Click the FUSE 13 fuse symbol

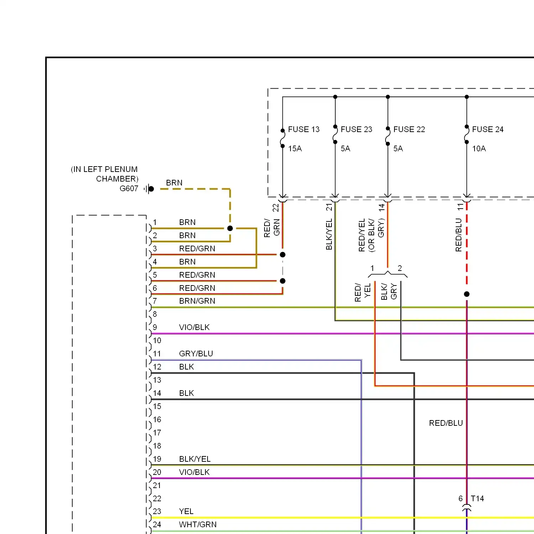coord(283,138)
